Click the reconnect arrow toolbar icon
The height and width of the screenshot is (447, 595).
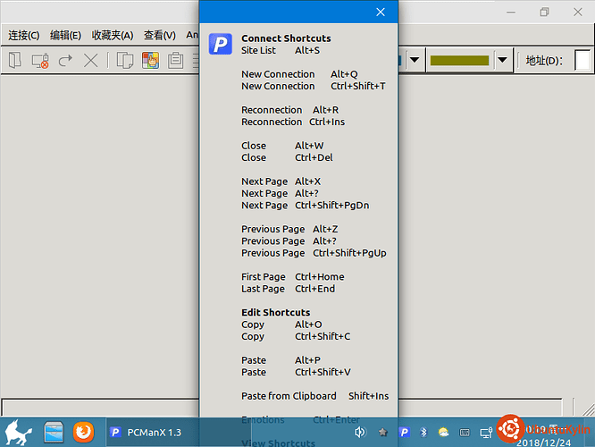pyautogui.click(x=65, y=61)
